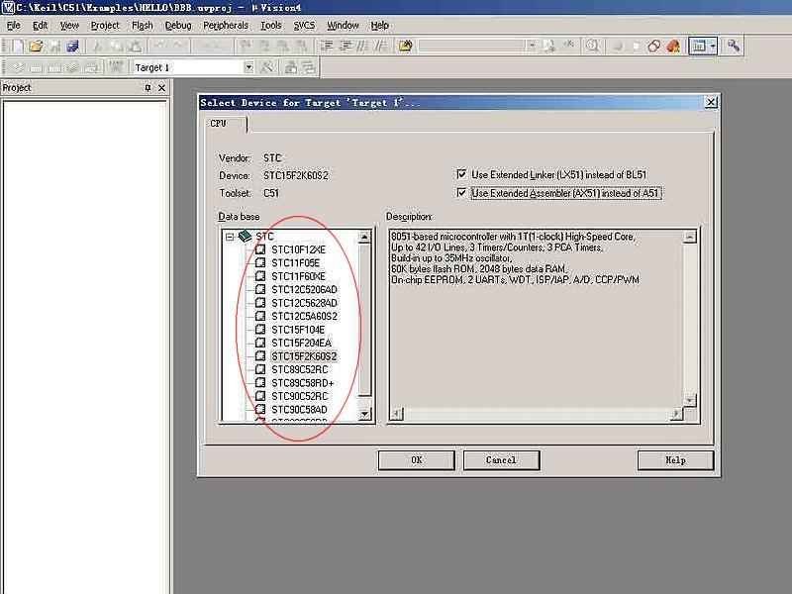Open the File Extensions and Books icon

coord(290,67)
